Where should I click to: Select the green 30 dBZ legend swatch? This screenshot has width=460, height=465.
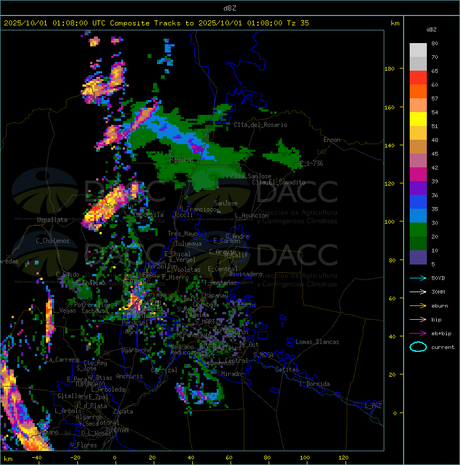[418, 229]
